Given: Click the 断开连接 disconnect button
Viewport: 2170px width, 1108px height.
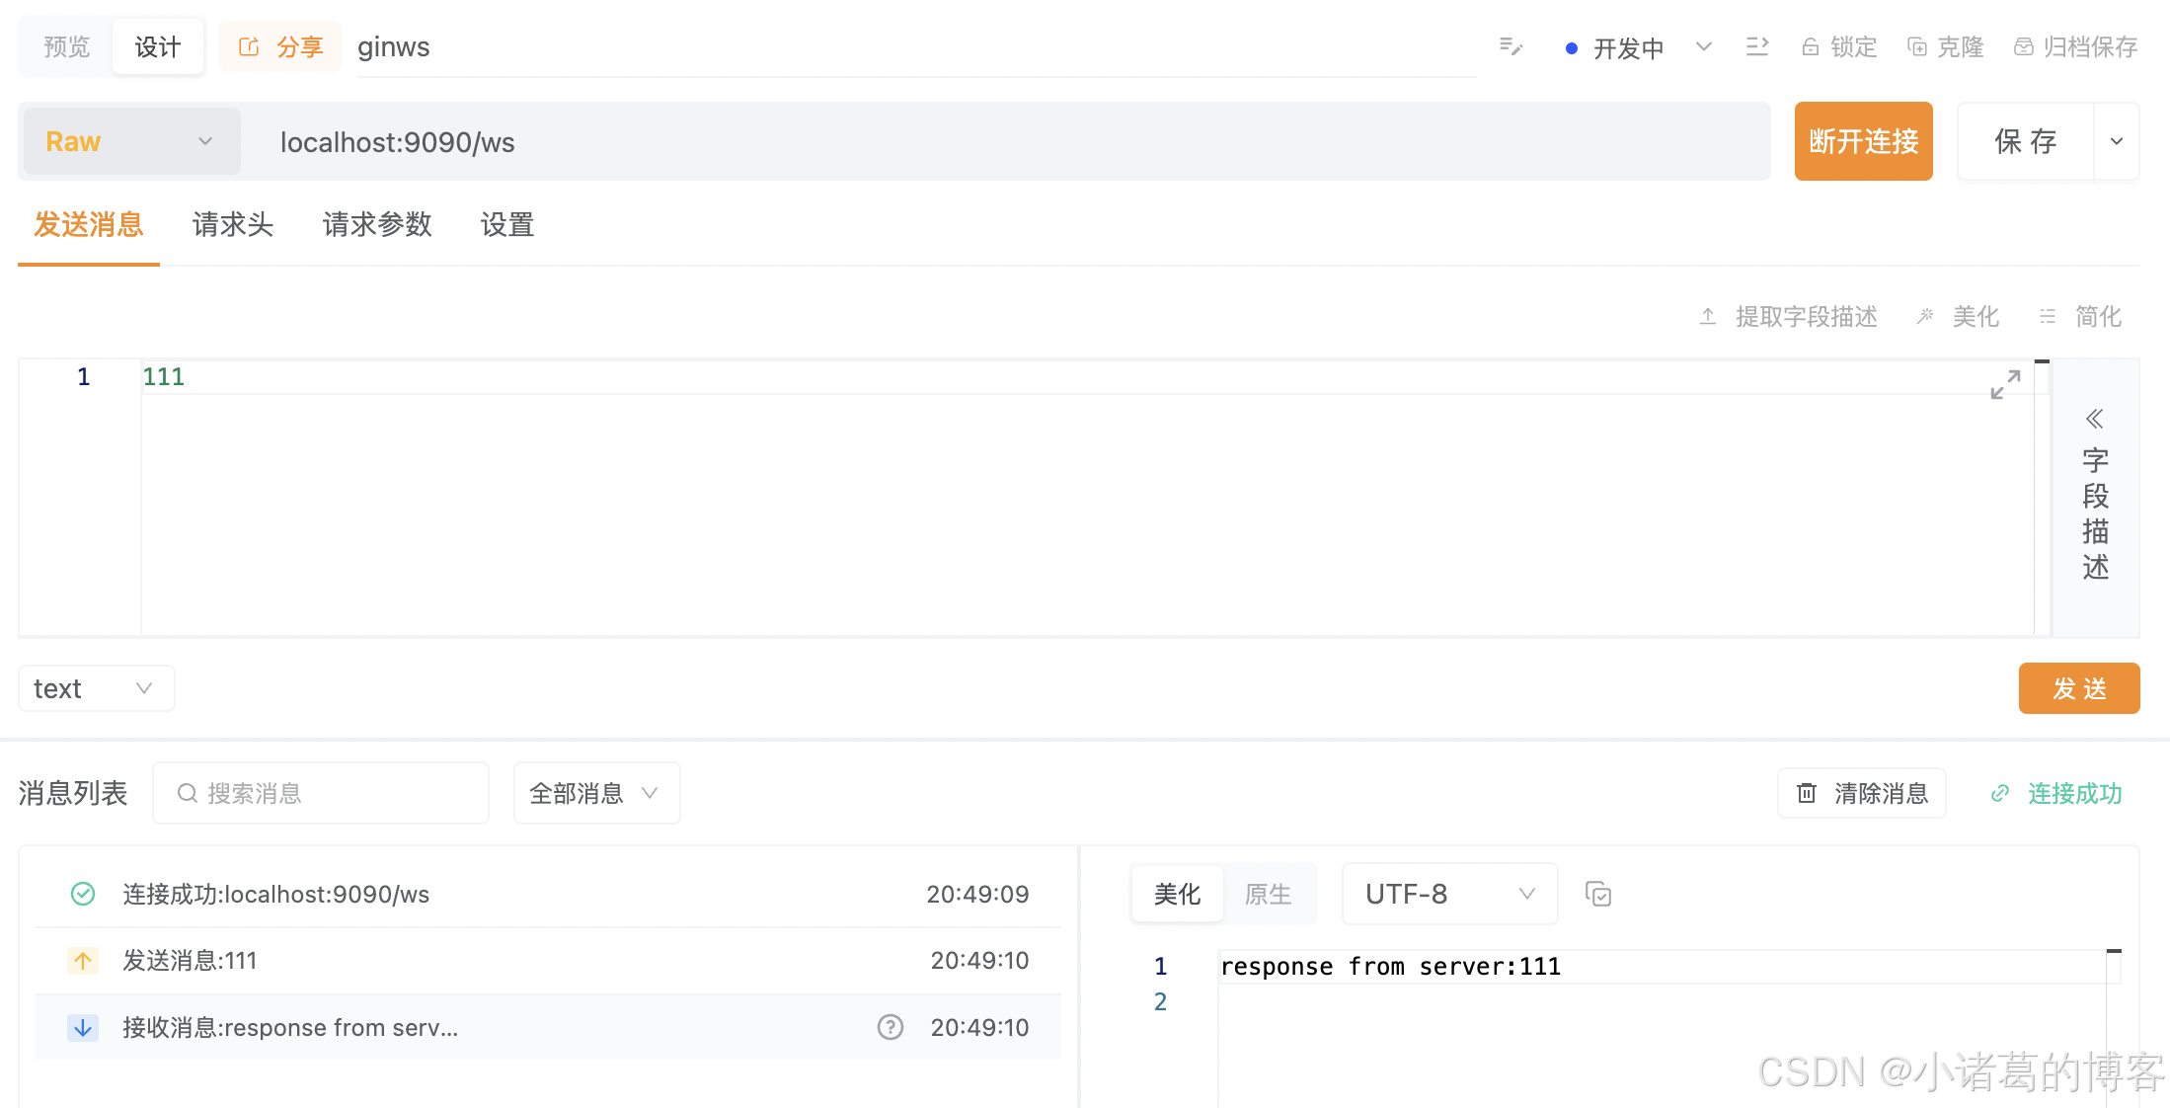Looking at the screenshot, I should (1863, 141).
